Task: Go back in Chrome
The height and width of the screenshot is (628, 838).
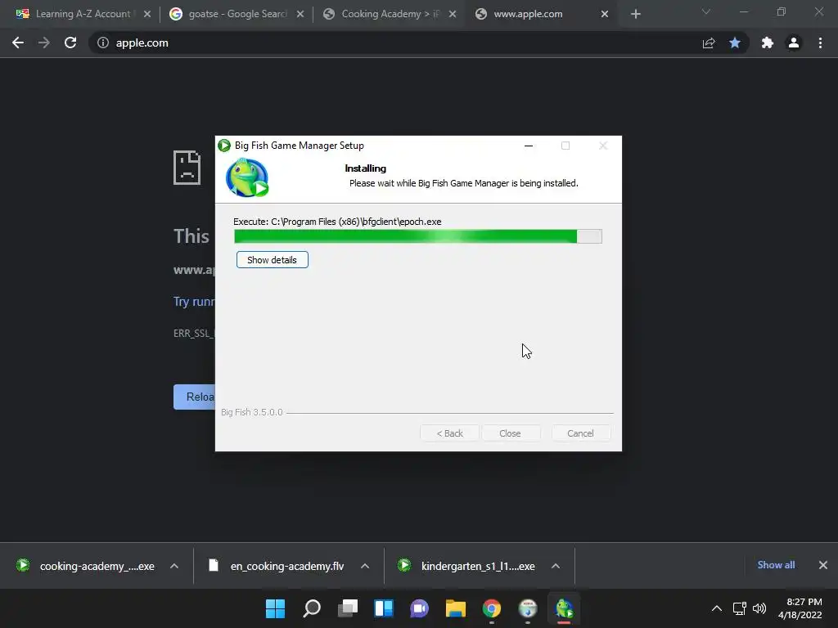Action: click(18, 43)
